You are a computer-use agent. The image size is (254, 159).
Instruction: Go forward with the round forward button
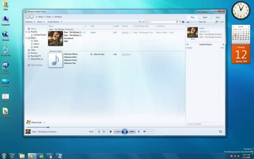tap(32, 17)
